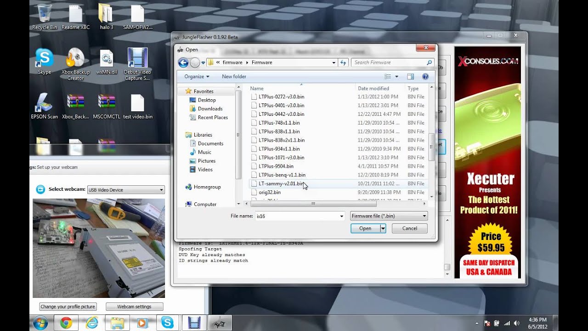This screenshot has height=331, width=588.
Task: Click the search magnifier in Search Firmware box
Action: point(430,63)
